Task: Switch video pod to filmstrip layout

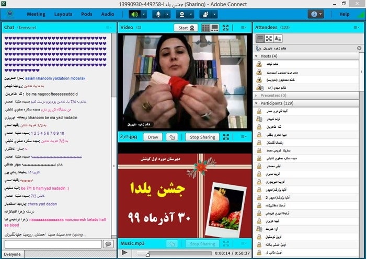Action: click(x=214, y=28)
